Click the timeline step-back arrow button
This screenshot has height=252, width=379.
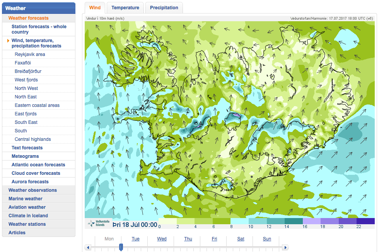click(88, 247)
